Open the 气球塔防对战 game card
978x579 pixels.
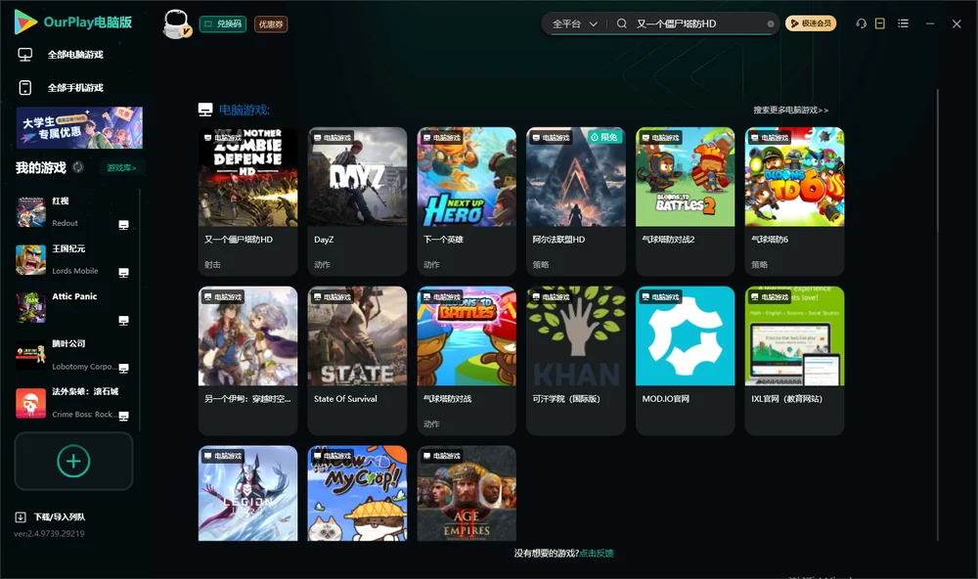467,360
